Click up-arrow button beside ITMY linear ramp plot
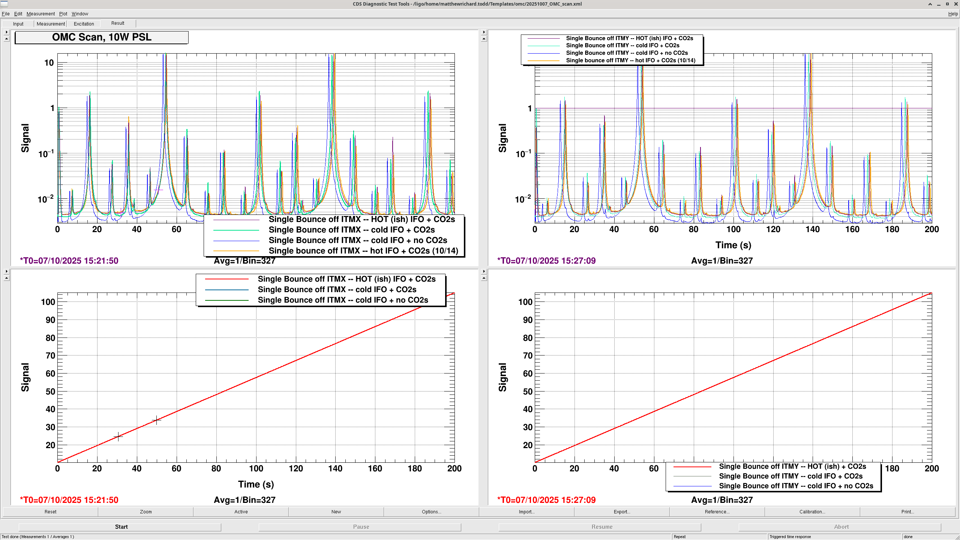Screen dimensions: 960x540 pyautogui.click(x=484, y=278)
